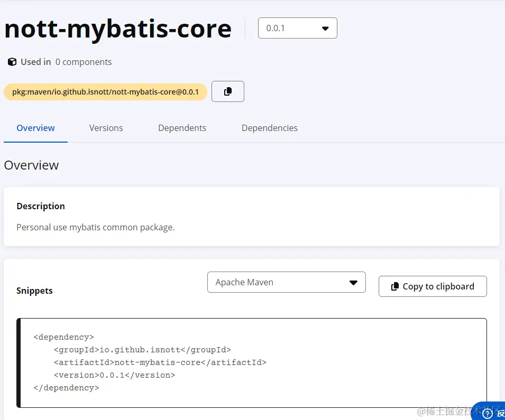
Task: Go to the Dependents tab
Action: point(182,128)
